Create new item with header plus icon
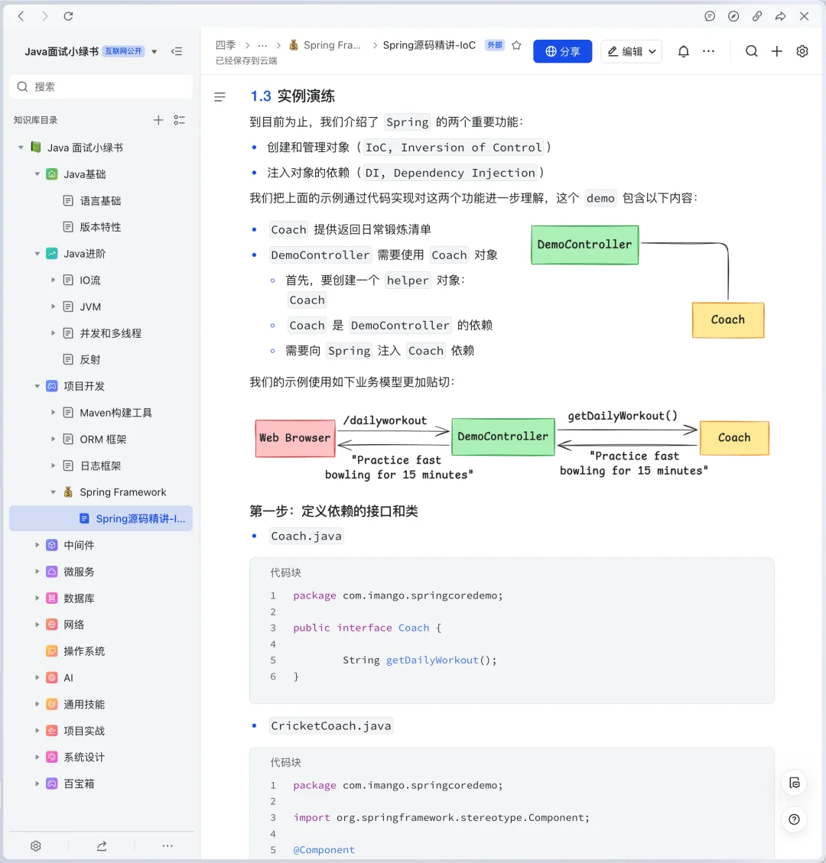Image resolution: width=826 pixels, height=863 pixels. 777,51
